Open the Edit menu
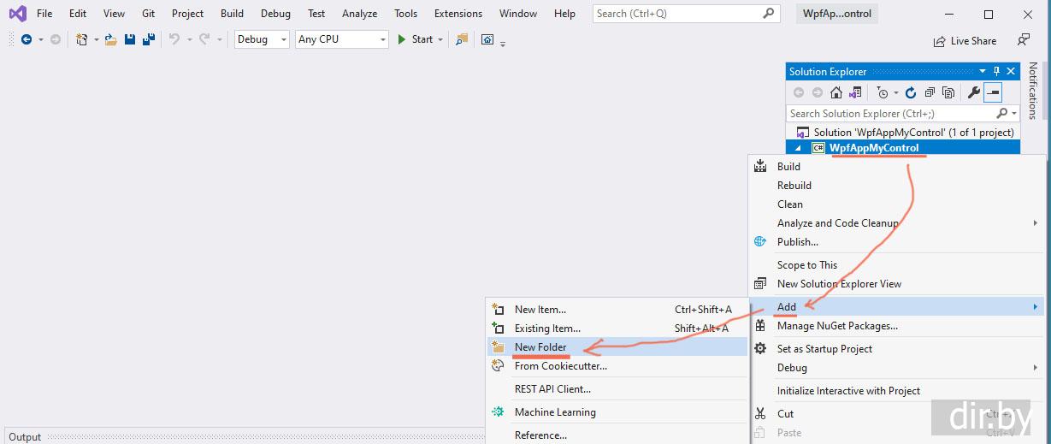This screenshot has width=1051, height=444. 78,14
